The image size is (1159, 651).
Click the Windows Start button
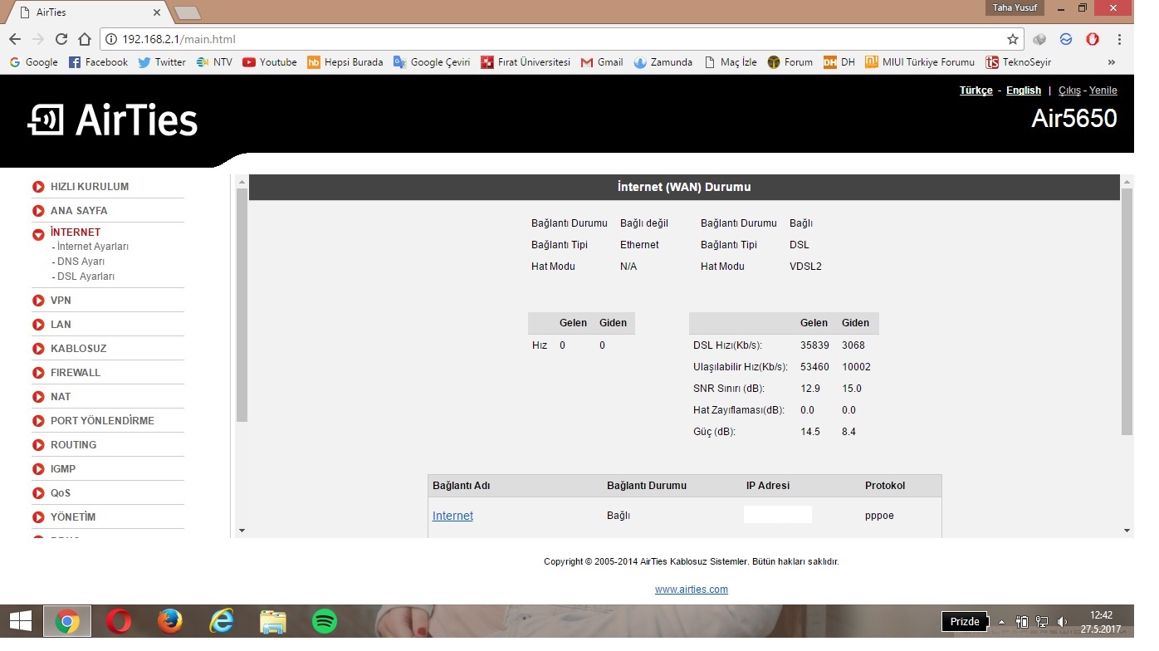[x=20, y=621]
